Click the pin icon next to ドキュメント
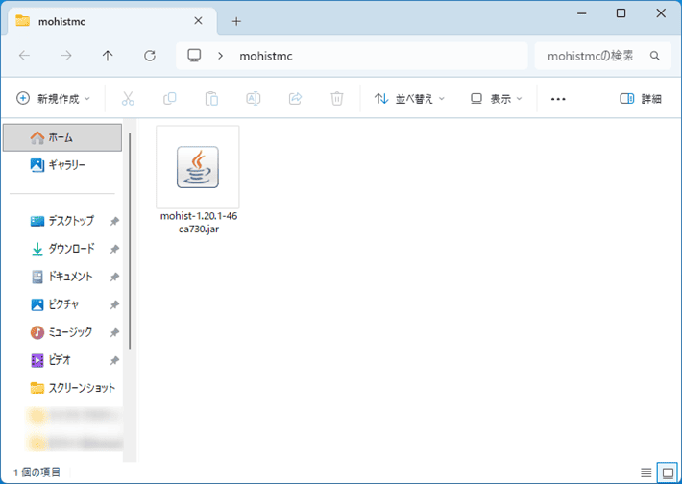Image resolution: width=682 pixels, height=484 pixels. 114,277
